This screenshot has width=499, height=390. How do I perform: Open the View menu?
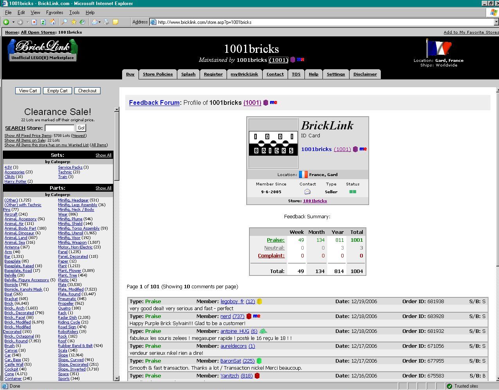tap(35, 13)
